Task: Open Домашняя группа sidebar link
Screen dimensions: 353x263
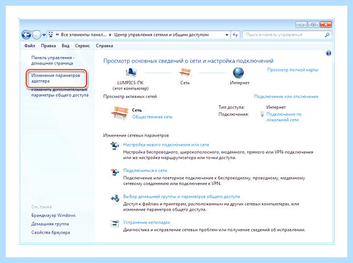Action: tap(50, 224)
